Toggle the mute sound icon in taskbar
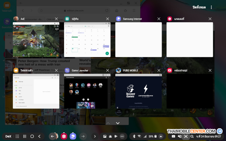Image resolution: width=226 pixels, height=141 pixels. click(180, 136)
